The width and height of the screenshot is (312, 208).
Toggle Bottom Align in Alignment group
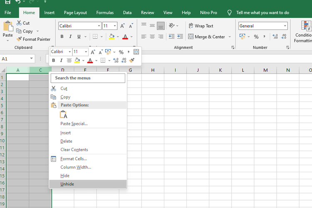pos(161,26)
